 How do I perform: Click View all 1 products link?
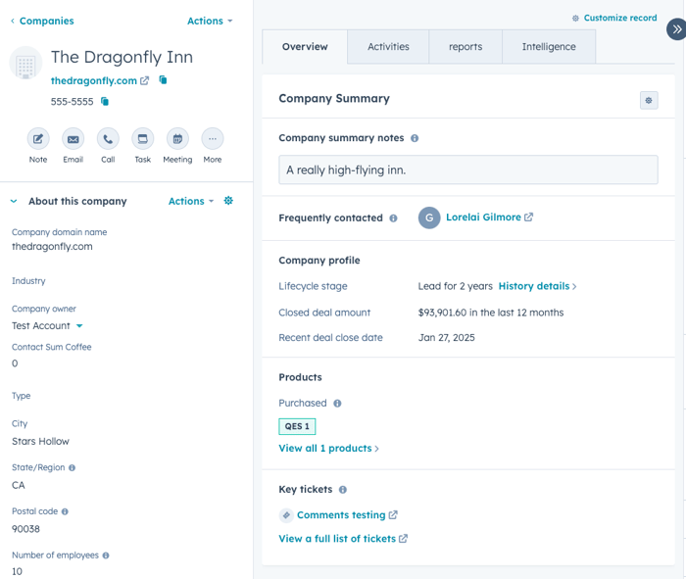(325, 449)
